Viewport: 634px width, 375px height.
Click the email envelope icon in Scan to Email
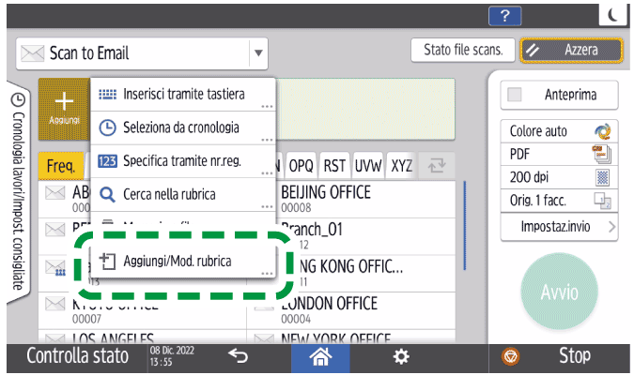[32, 53]
